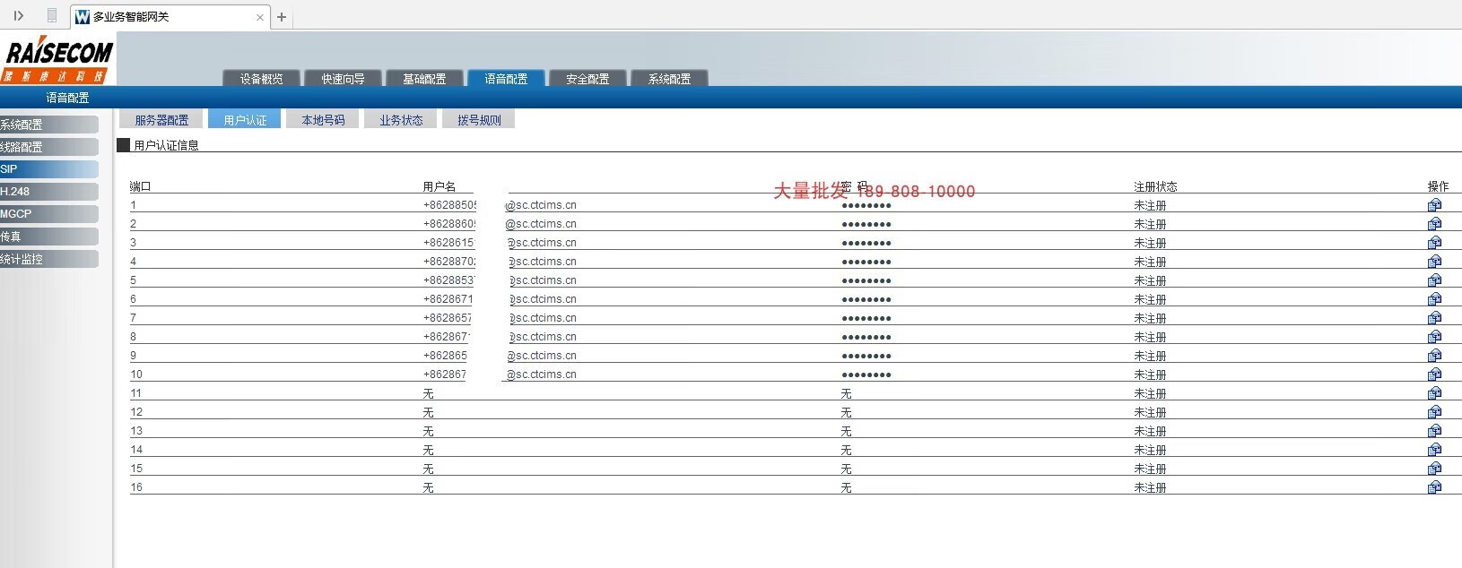
Task: Close the 多业务智能网关 browser tab
Action: 260,17
